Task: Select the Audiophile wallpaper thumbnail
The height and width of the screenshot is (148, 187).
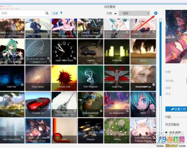Action: click(x=117, y=52)
